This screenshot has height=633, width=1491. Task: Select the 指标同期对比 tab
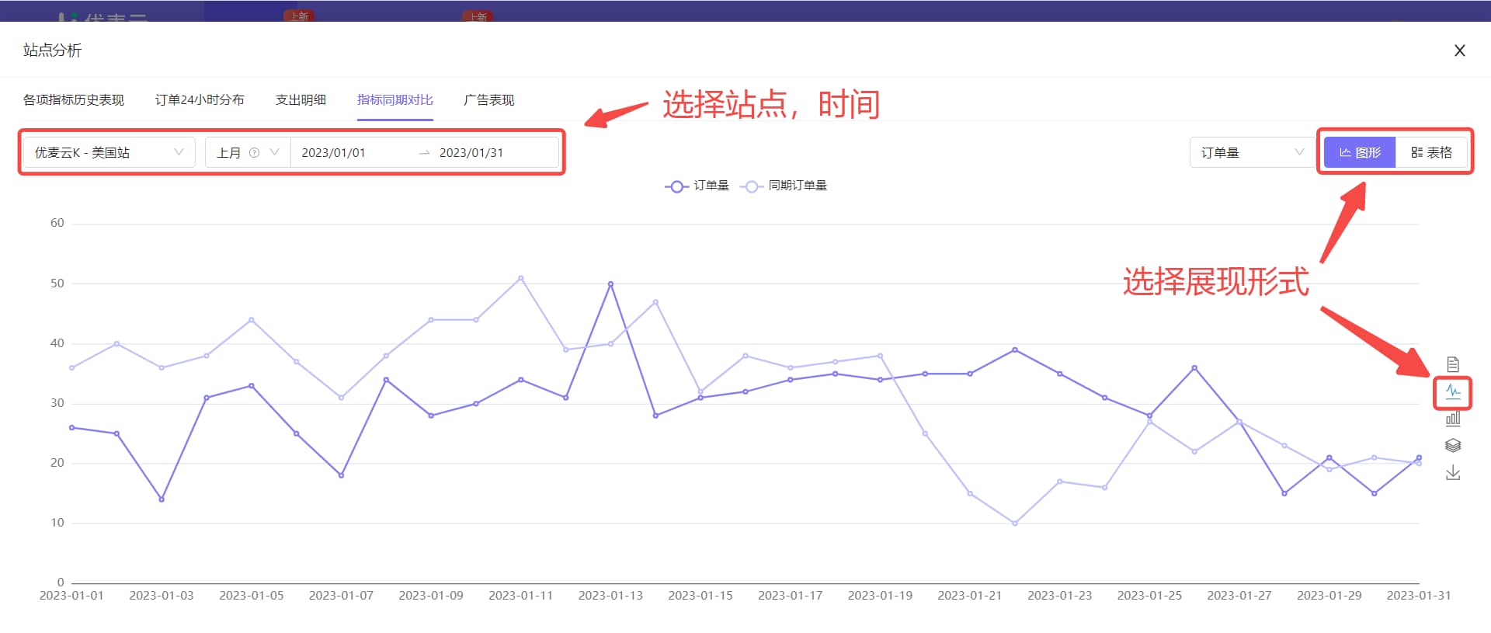(x=395, y=99)
